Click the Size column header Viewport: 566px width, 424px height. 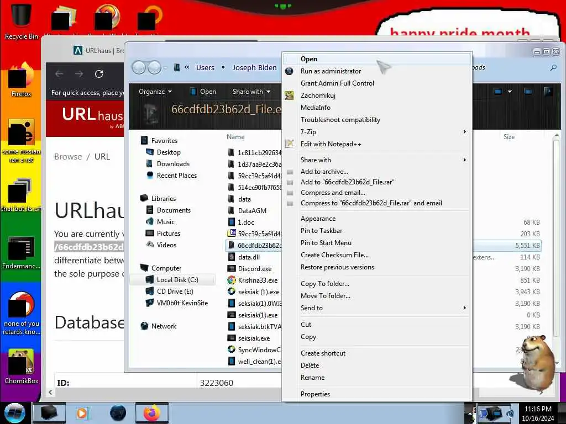[509, 137]
